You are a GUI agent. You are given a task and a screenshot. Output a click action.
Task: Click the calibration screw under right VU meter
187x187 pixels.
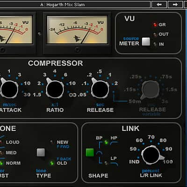[77, 50]
